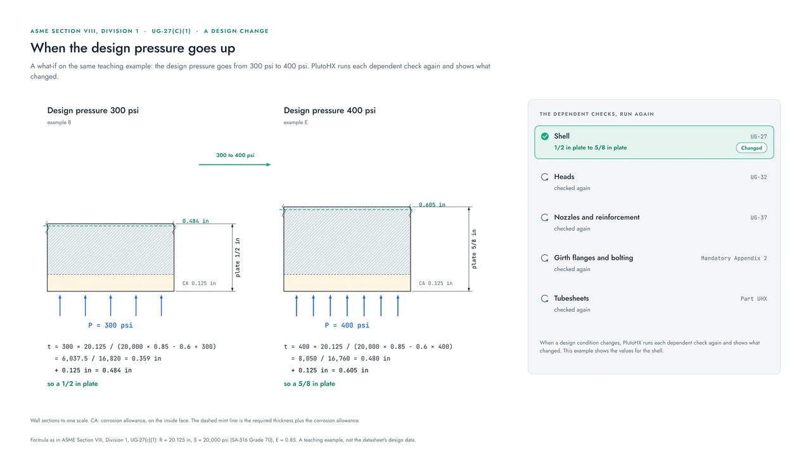Click the UG-32 code reference label
This screenshot has width=811, height=456.
click(758, 177)
